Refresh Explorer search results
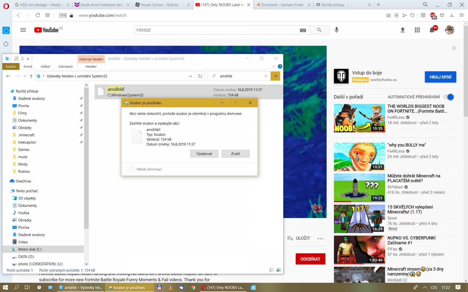The width and height of the screenshot is (468, 292). point(200,76)
